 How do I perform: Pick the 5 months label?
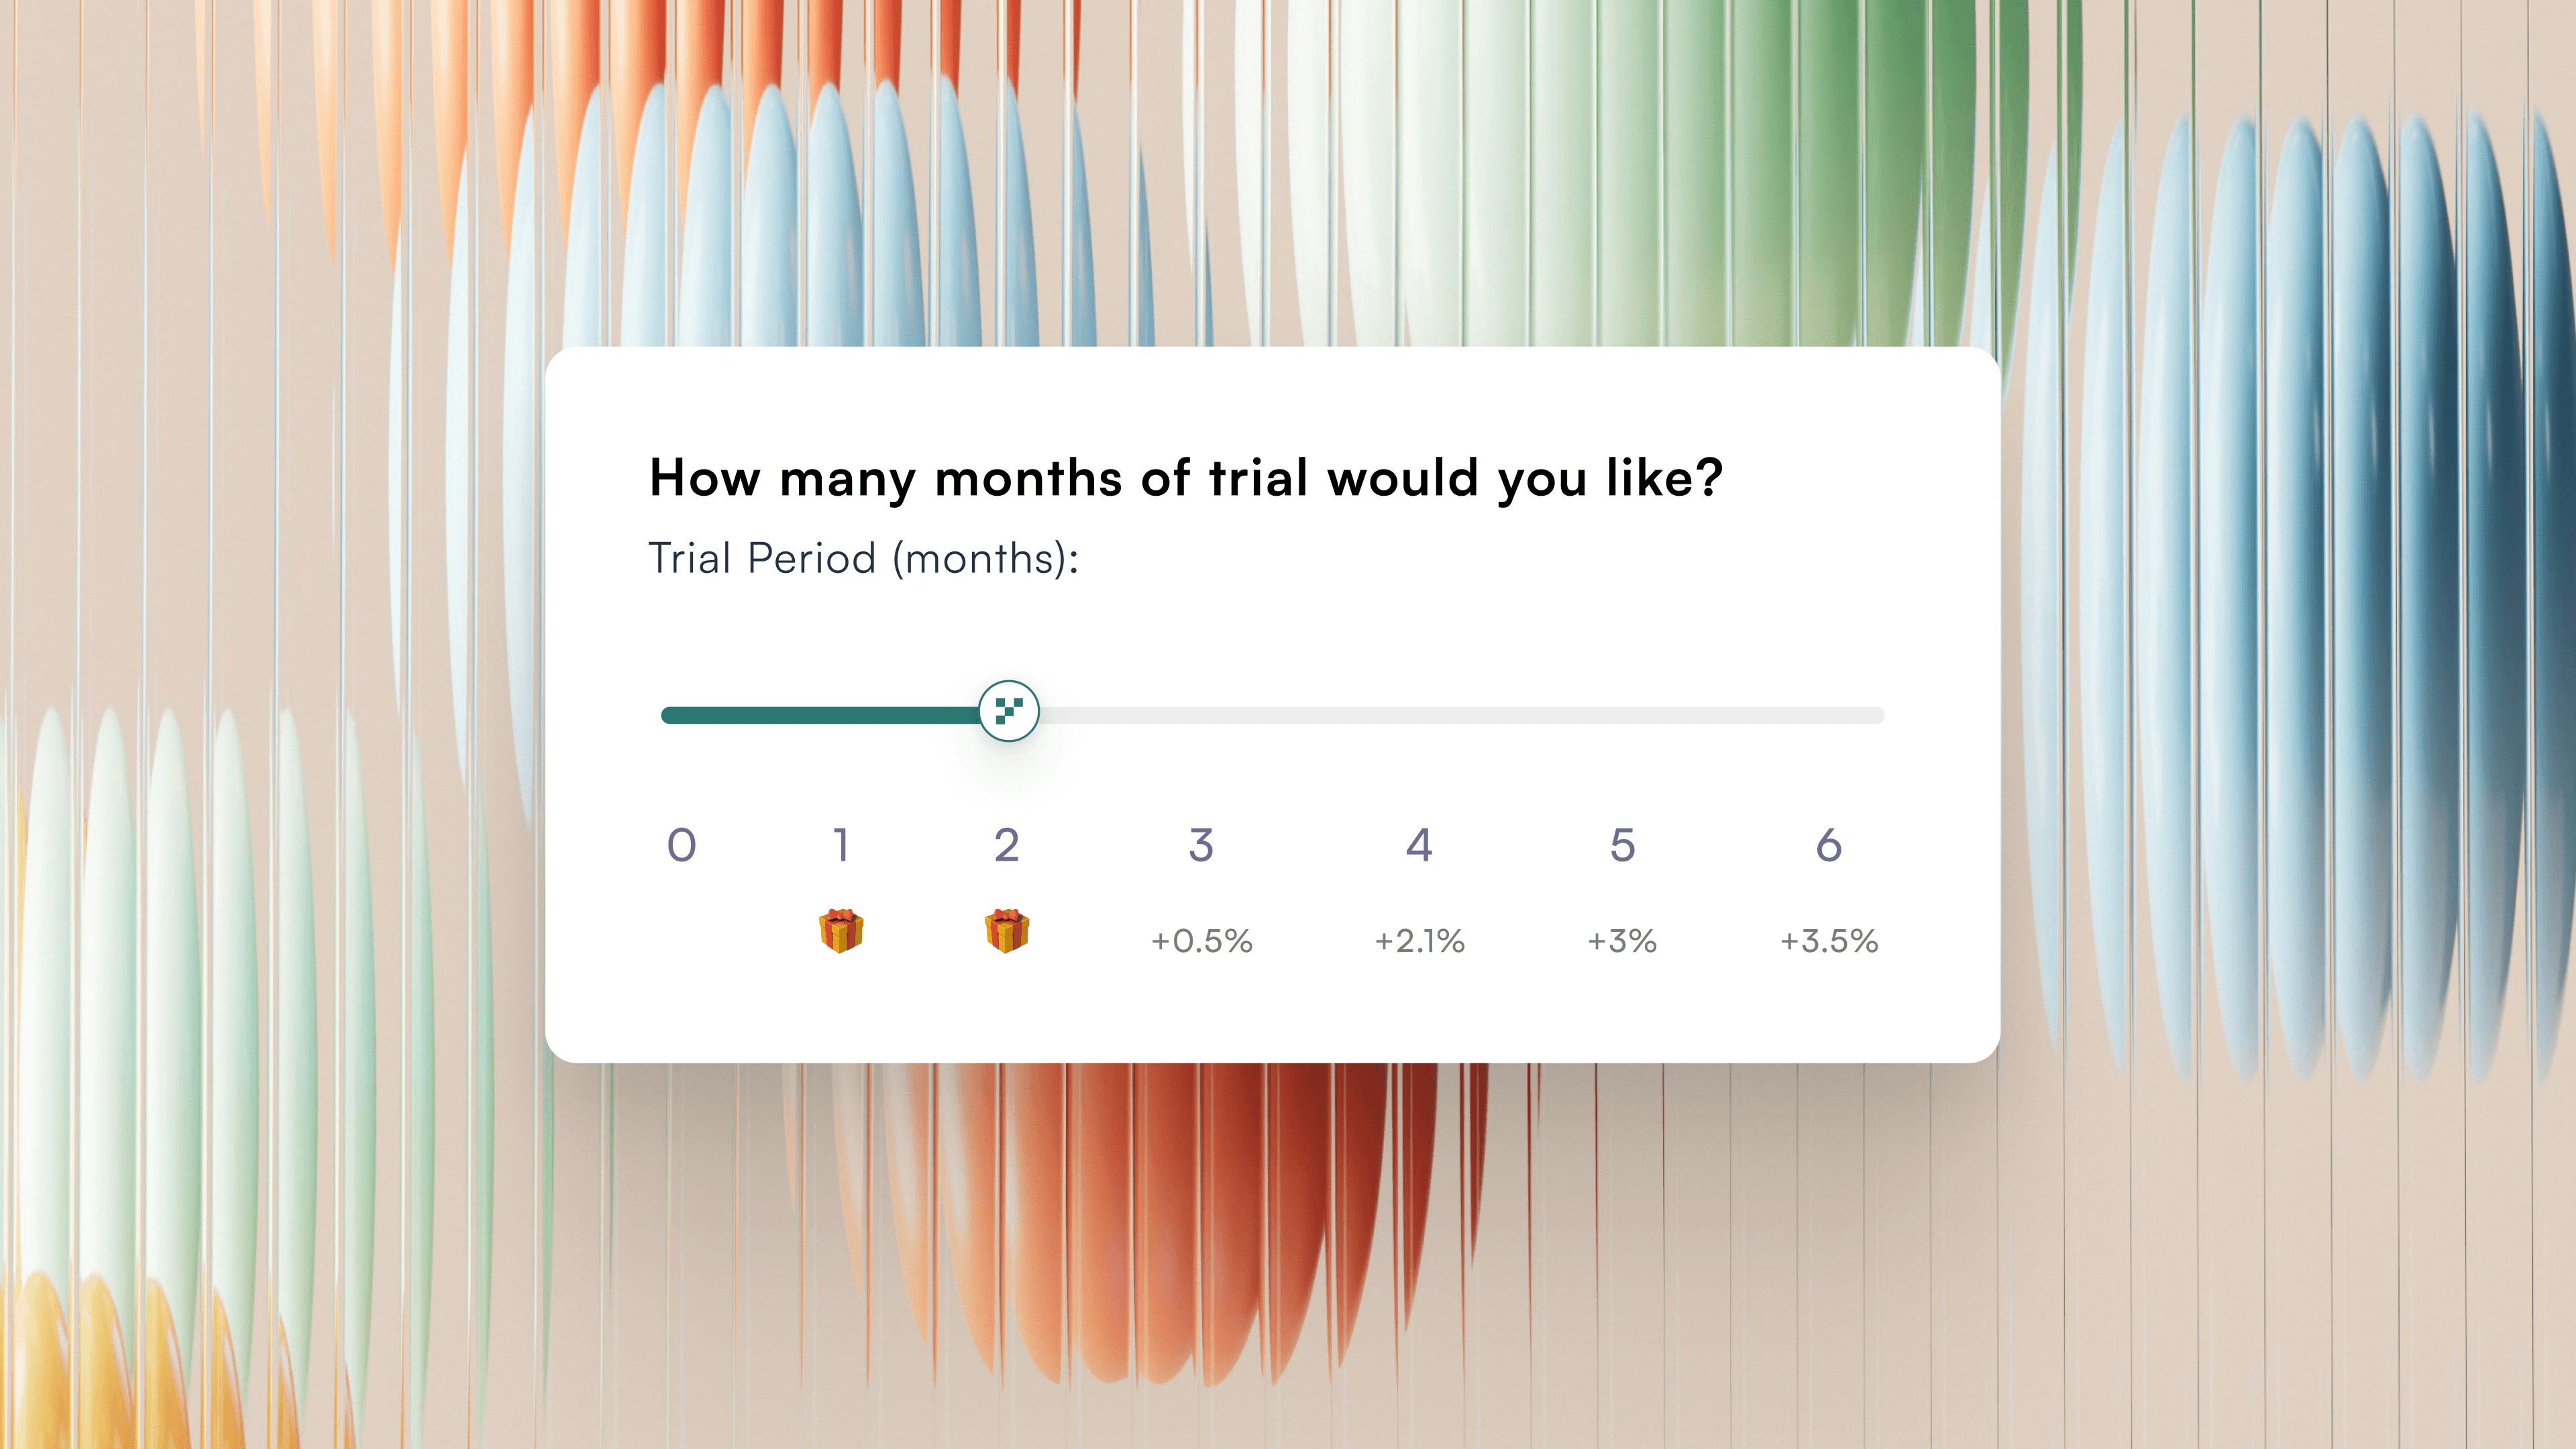click(1622, 846)
